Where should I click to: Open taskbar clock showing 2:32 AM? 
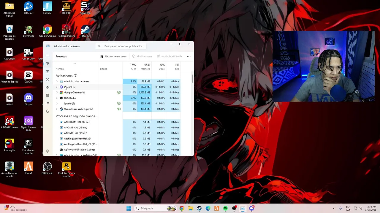pos(372,208)
